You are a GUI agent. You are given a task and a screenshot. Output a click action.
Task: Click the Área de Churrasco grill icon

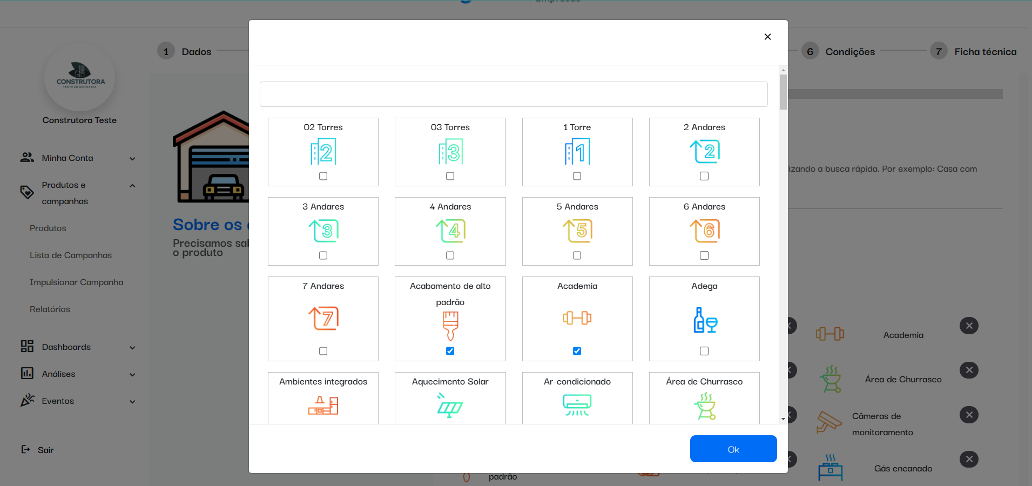coord(704,406)
